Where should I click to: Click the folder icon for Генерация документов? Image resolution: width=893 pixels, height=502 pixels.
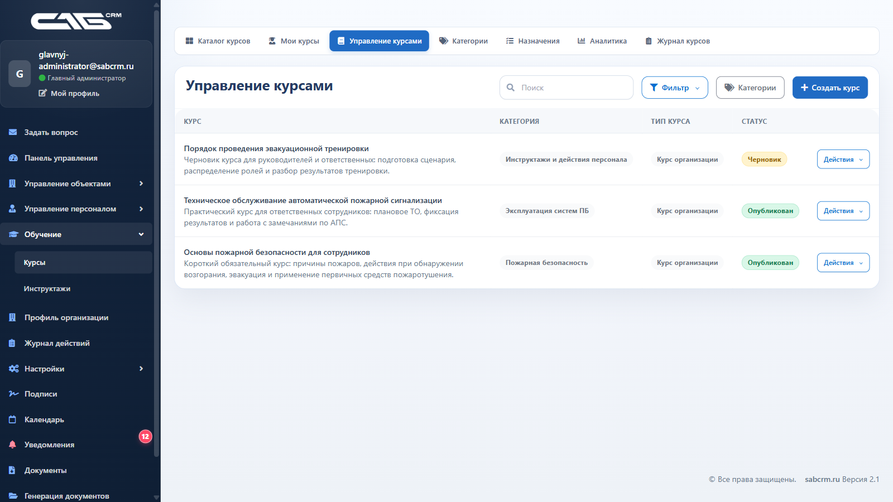click(x=13, y=496)
